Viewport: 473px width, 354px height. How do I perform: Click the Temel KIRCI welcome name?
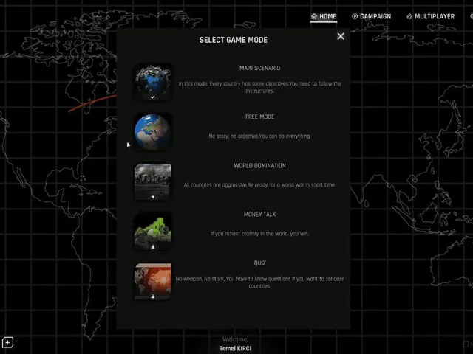click(x=235, y=348)
